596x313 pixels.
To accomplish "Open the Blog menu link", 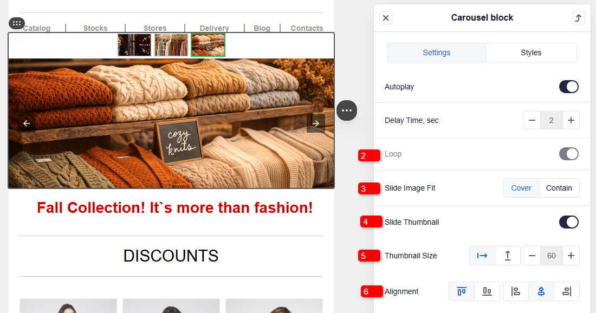I will 262,28.
